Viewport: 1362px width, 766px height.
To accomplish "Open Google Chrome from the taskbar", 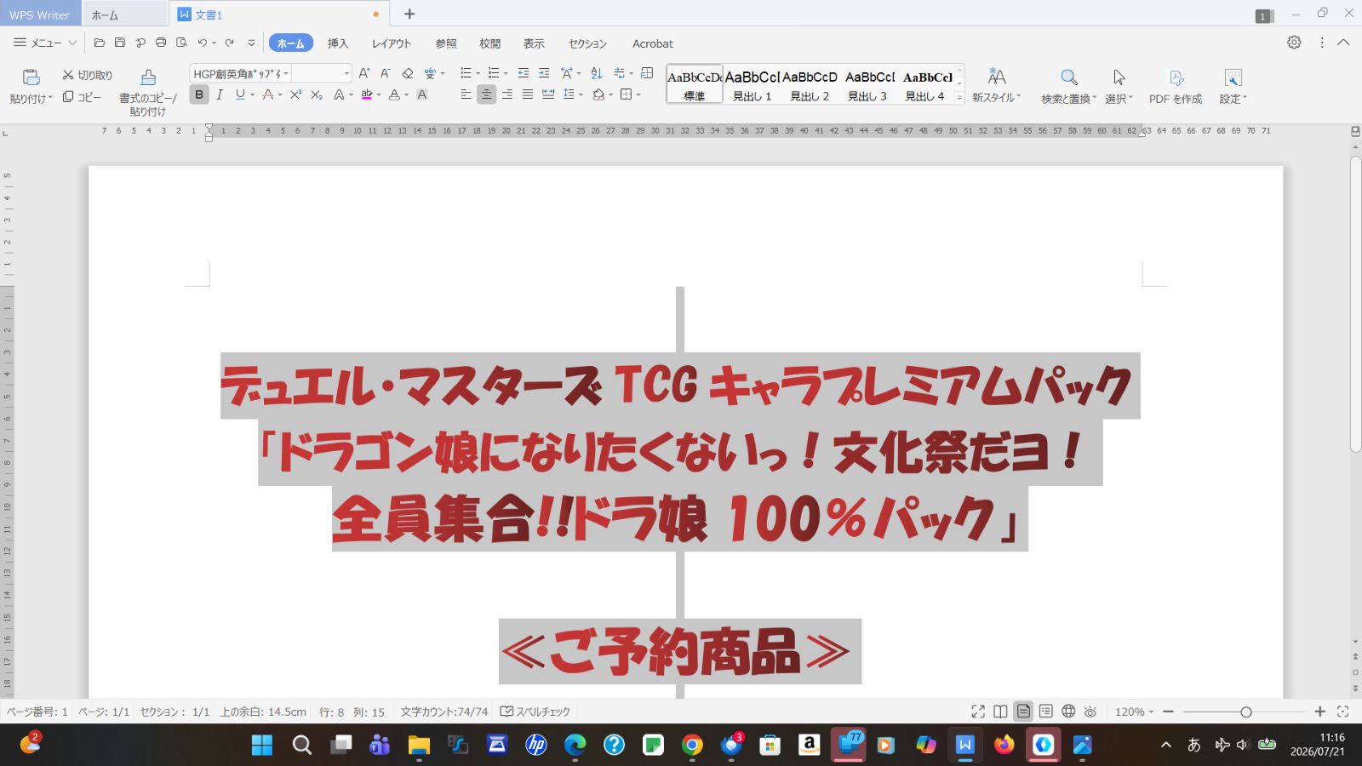I will tap(692, 746).
